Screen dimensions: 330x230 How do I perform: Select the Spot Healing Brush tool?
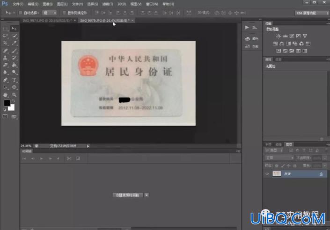(5, 50)
